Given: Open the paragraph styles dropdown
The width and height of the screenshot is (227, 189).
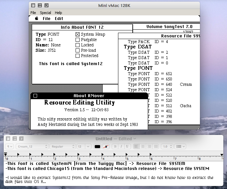Looking at the screenshot, I should [x=10, y=147].
